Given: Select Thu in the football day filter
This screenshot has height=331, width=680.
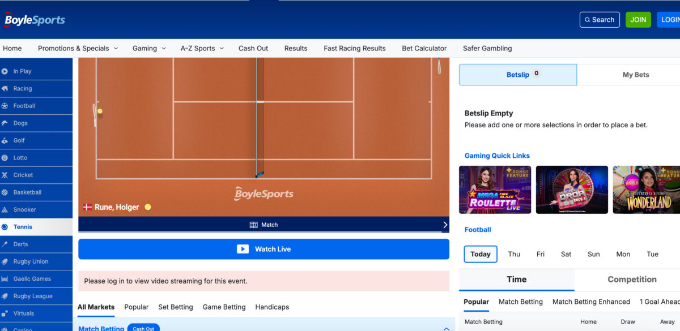Looking at the screenshot, I should click(x=514, y=254).
